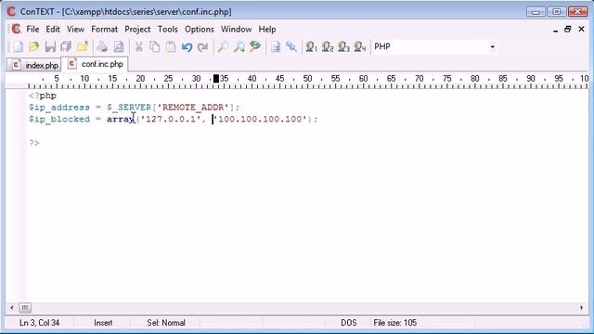Cut the selection with scissors icon
This screenshot has height=334, width=594.
click(x=138, y=46)
